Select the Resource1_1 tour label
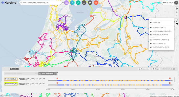Image resolution: width=179 pixels, height=97 pixels. [11, 79]
